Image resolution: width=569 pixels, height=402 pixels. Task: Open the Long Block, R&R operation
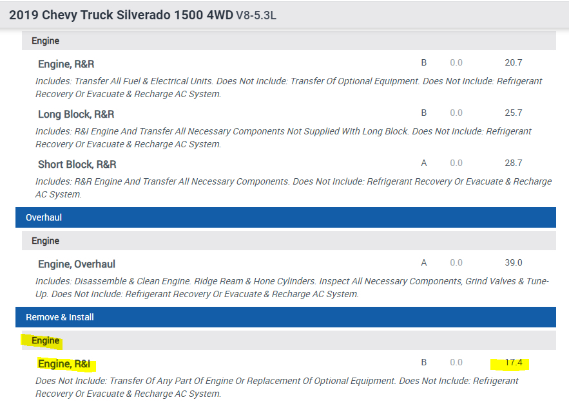[76, 114]
